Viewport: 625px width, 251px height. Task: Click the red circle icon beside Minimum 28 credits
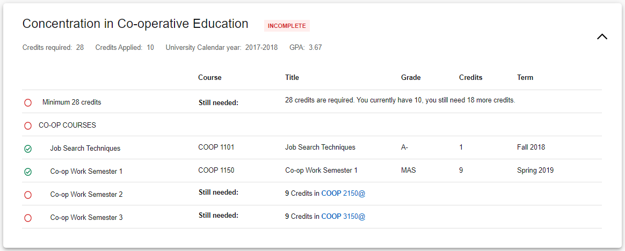tap(28, 102)
